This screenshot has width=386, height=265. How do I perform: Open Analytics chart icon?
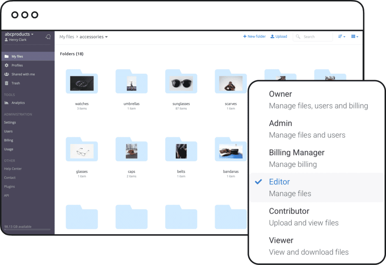(x=6, y=103)
